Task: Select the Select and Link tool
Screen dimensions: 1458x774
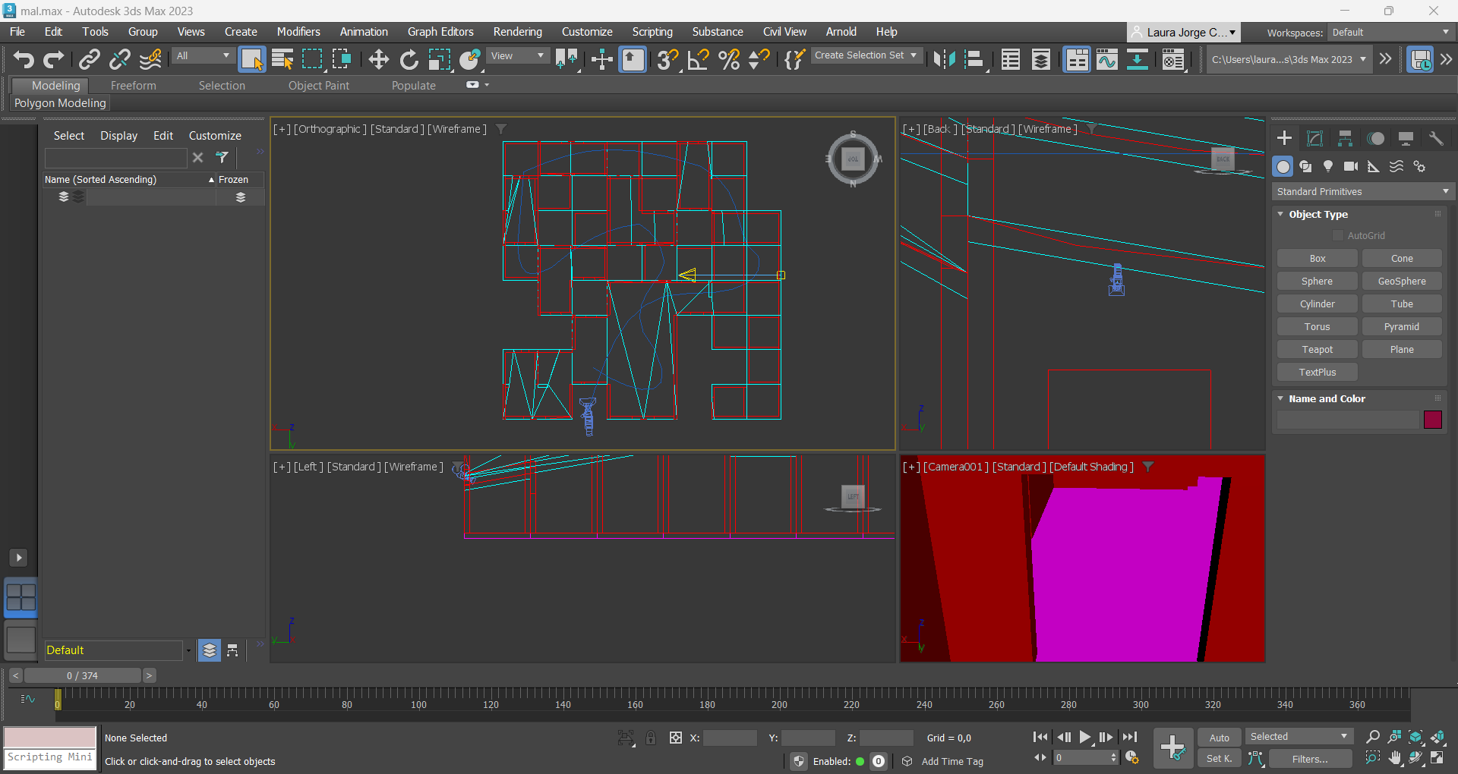Action: point(90,59)
